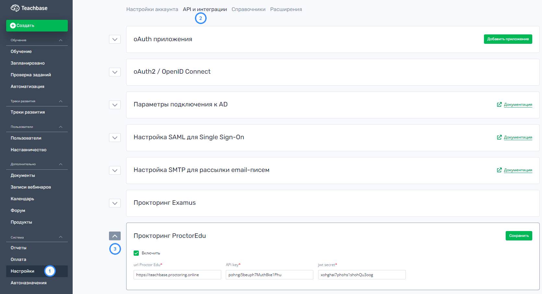Screen dimensions: 542x294
Task: Open Форум in the sidebar
Action: (18, 211)
